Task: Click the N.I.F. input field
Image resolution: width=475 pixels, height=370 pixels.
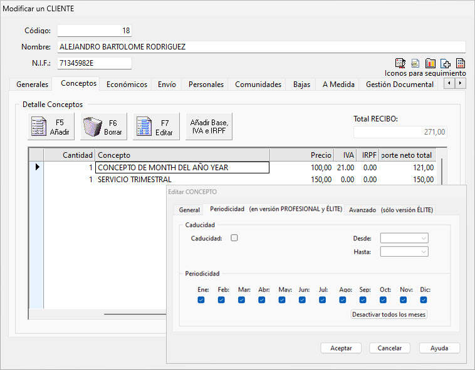Action: tap(95, 63)
